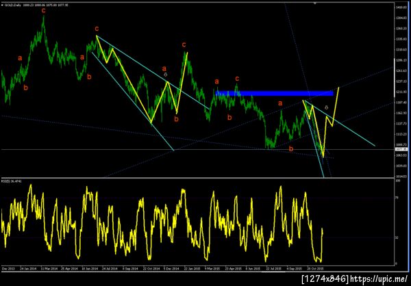Click the '24 Jan 2014' date label
411x286 pixels.
click(x=27, y=268)
